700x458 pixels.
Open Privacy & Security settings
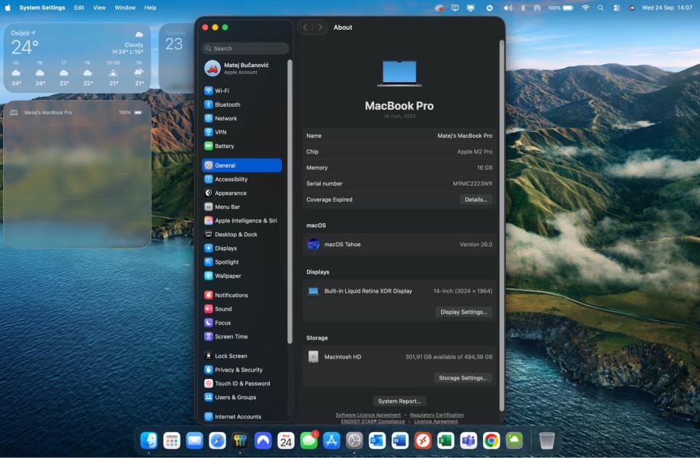238,370
